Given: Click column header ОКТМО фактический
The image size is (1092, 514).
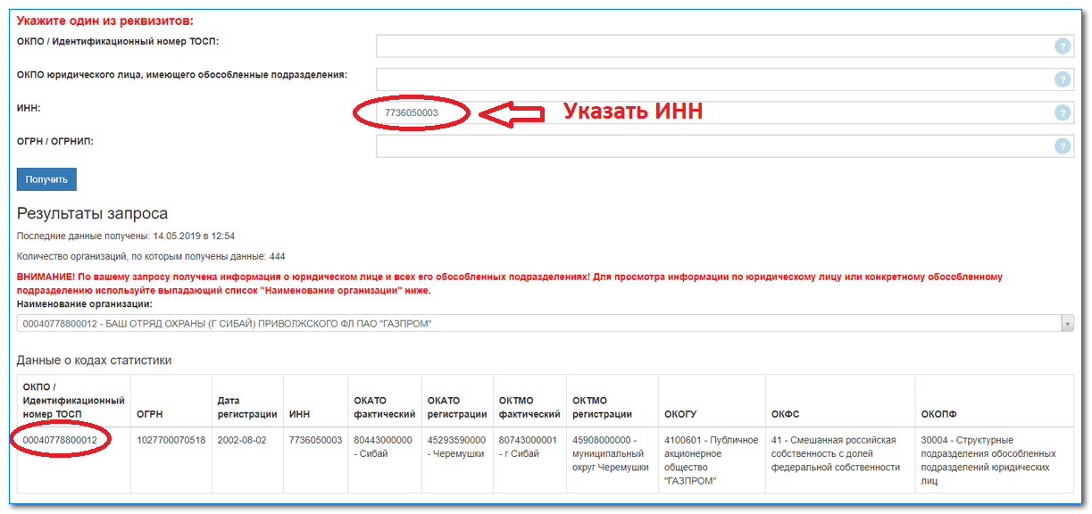Looking at the screenshot, I should pos(530,407).
